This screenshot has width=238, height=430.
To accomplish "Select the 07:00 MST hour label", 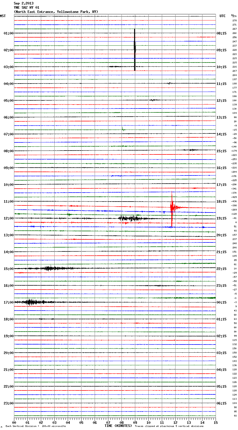I will click(x=9, y=134).
